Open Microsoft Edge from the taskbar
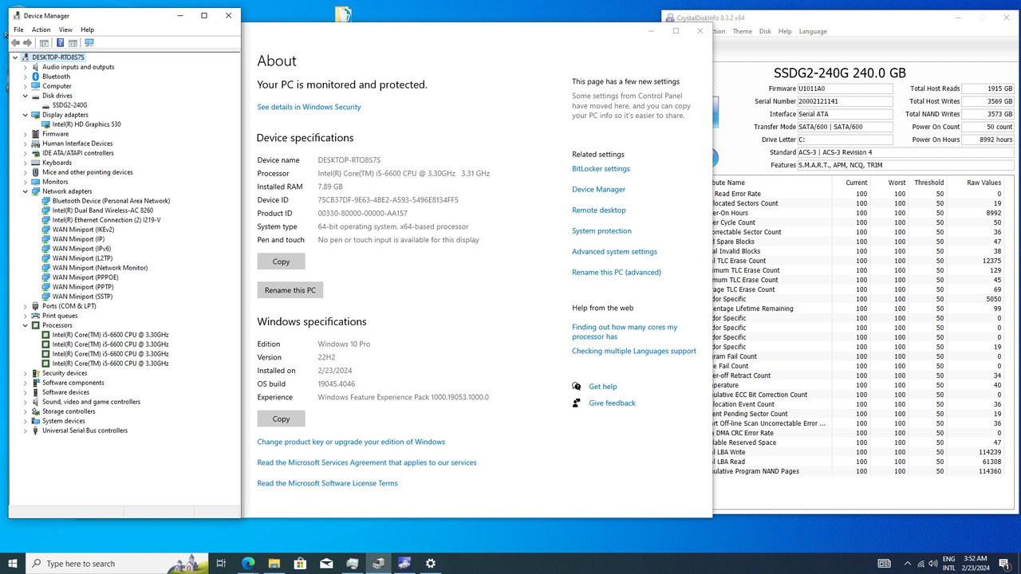 (x=248, y=563)
